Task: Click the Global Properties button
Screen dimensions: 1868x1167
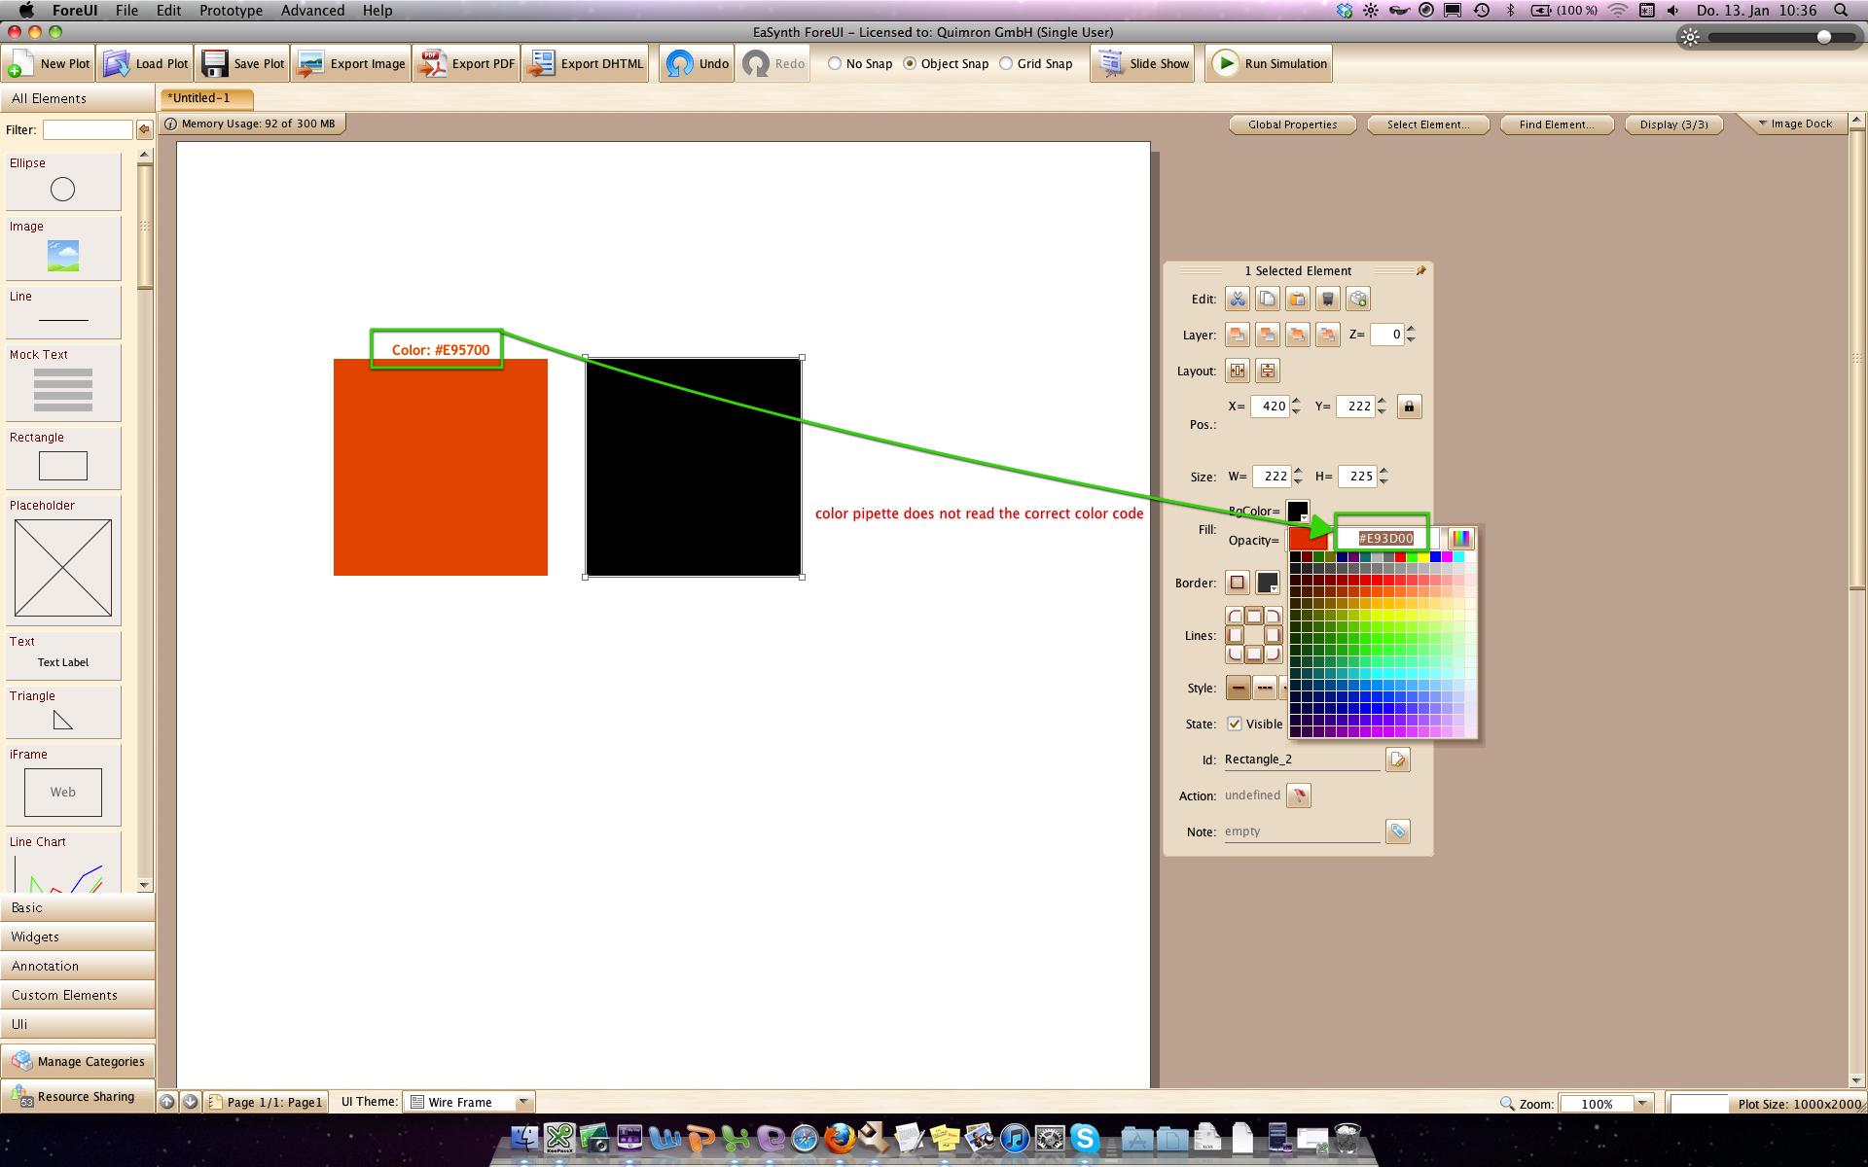Action: (x=1292, y=124)
